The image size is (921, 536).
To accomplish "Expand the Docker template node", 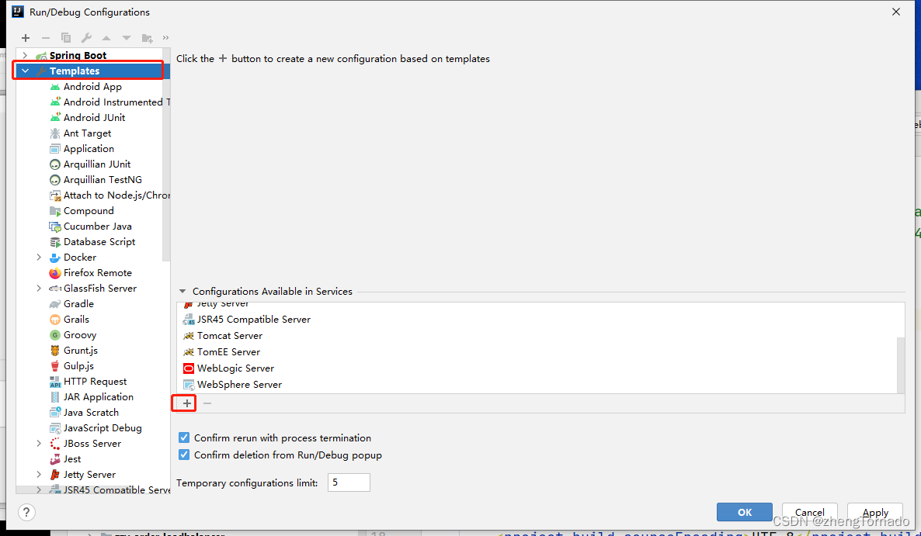I will click(x=40, y=258).
